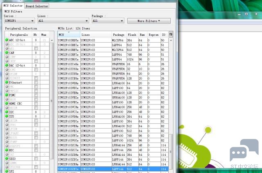
Task: Click the green indicator next to CAN
Action: click(x=7, y=53)
